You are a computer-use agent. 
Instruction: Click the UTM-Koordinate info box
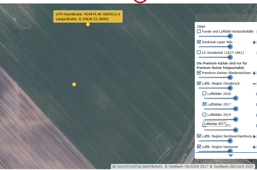88,16
